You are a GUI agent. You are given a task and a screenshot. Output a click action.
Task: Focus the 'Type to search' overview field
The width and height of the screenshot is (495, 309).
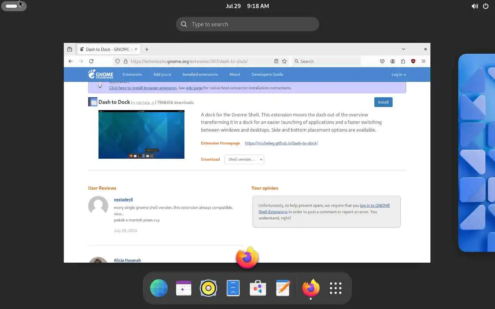point(247,24)
